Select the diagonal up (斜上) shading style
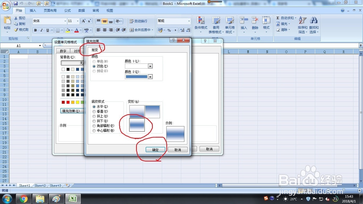The width and height of the screenshot is (363, 204). [94, 116]
